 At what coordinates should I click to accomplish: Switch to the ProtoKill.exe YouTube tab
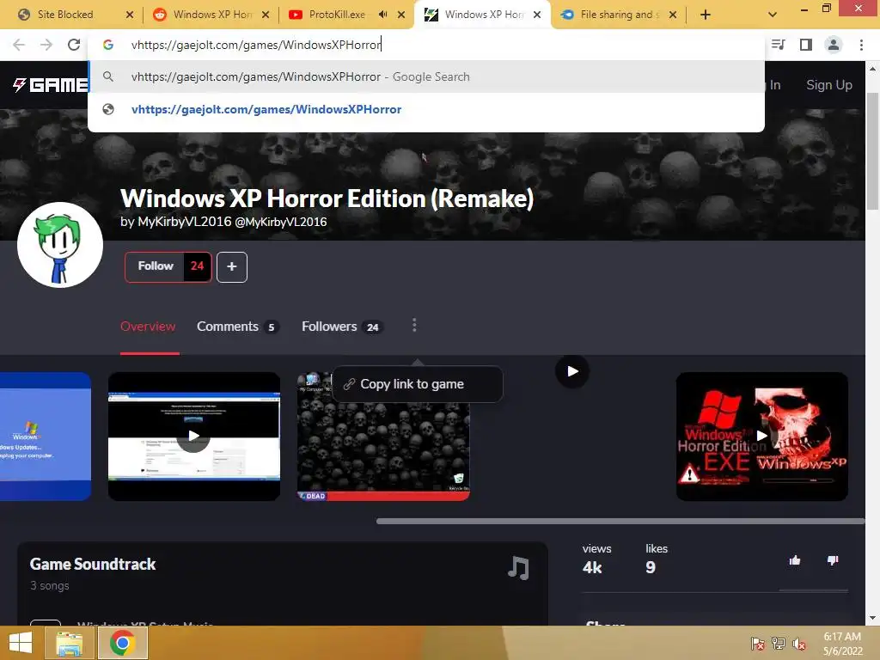coord(337,15)
